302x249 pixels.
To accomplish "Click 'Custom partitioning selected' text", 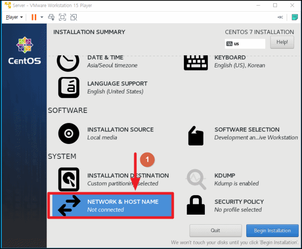I will coord(123,183).
